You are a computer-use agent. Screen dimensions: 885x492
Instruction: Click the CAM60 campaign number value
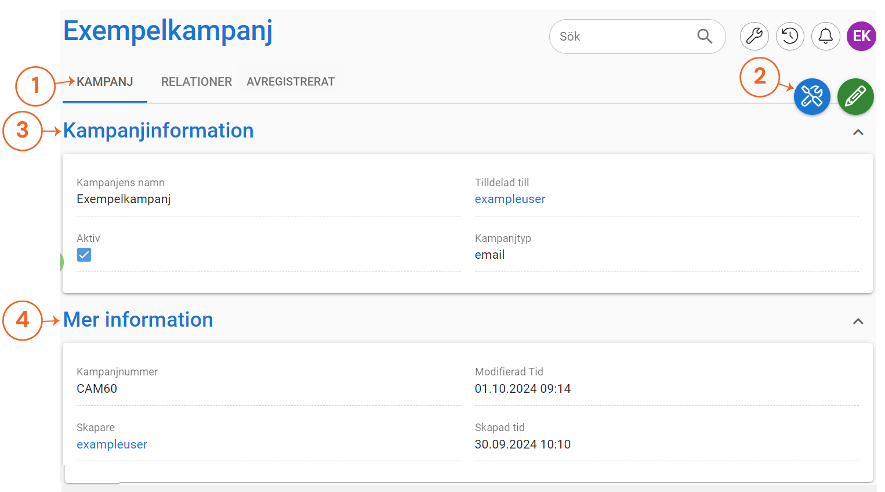(97, 389)
